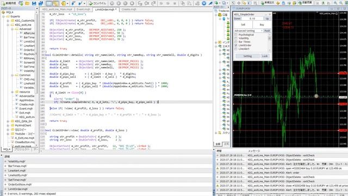Click the yellow open-folder icon in MetaEditor toolbar

[x=27, y=3]
